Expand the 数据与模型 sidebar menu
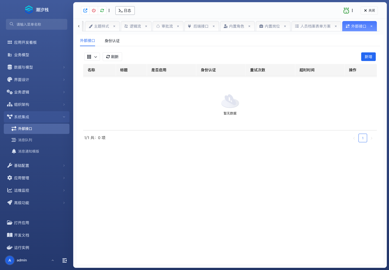Viewport: 389px width, 270px height. (x=36, y=67)
